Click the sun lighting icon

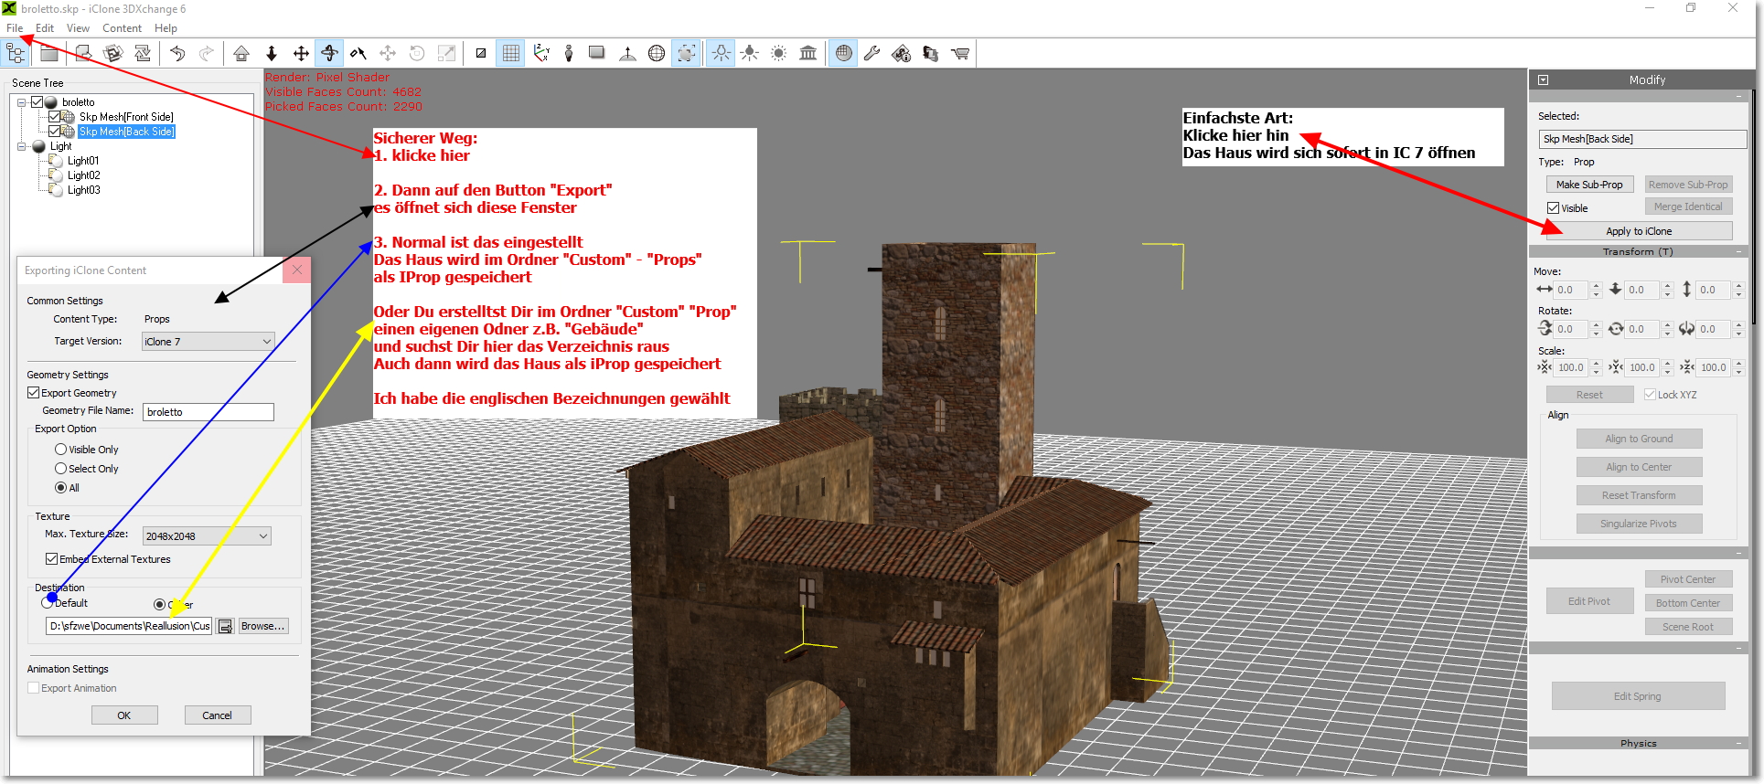click(778, 53)
